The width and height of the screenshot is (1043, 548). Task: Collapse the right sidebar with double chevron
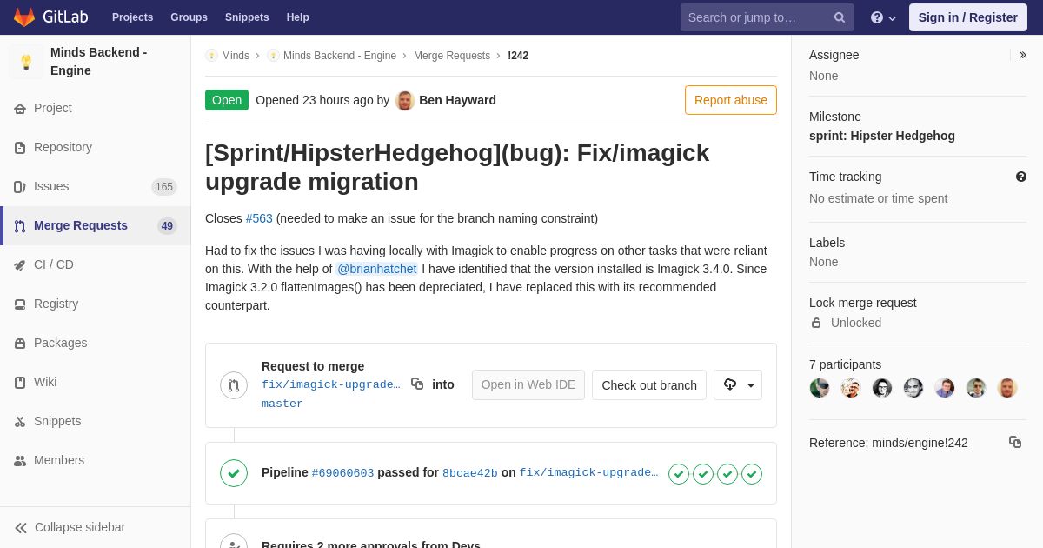click(x=1022, y=55)
